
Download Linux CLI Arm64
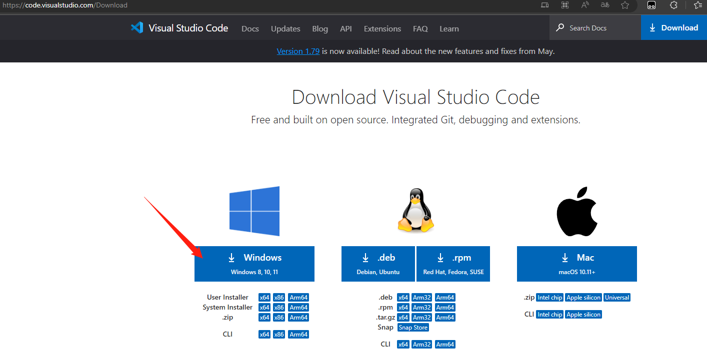click(445, 345)
